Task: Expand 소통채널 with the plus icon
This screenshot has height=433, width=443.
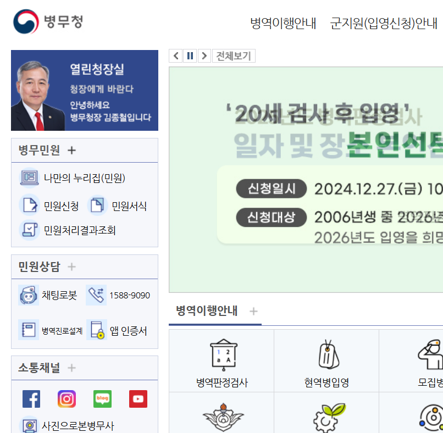Action: tap(72, 368)
